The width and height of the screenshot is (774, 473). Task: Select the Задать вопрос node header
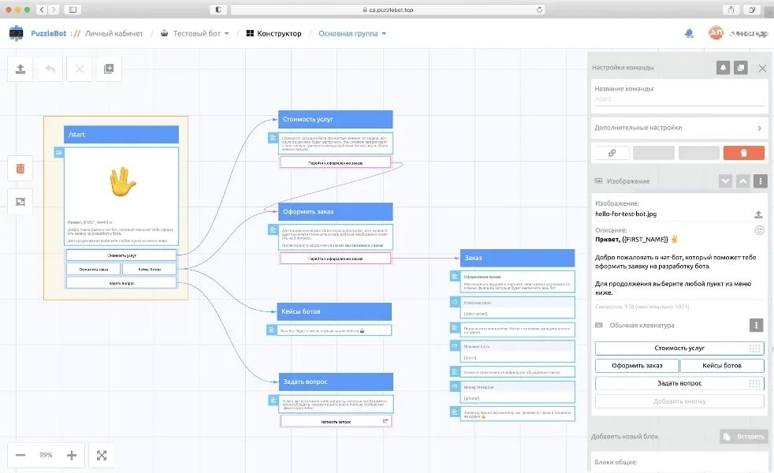(x=336, y=382)
